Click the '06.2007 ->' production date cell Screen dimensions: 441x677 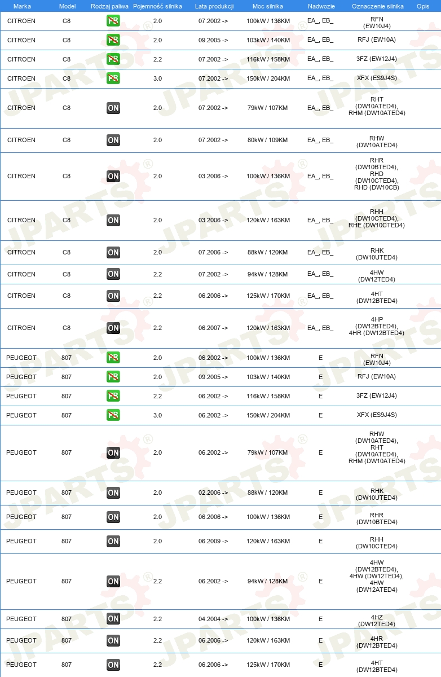[213, 328]
